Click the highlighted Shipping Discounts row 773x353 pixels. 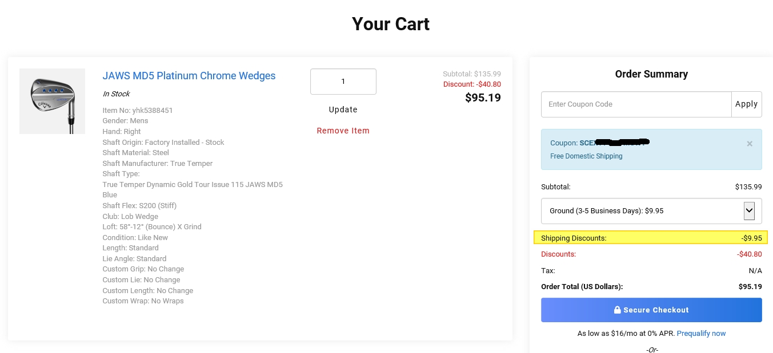651,238
